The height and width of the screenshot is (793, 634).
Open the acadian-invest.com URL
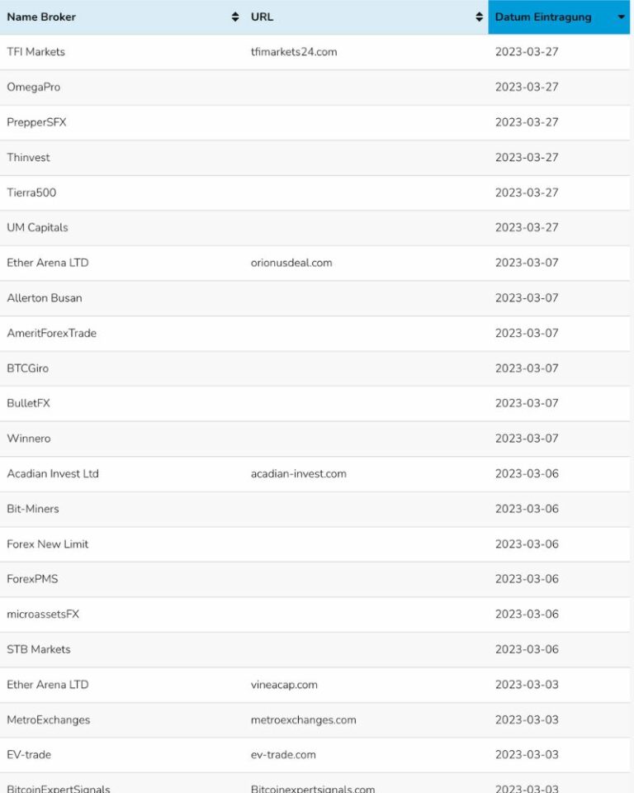tap(299, 474)
